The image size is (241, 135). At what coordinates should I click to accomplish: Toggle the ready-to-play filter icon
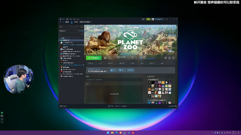pos(82,31)
